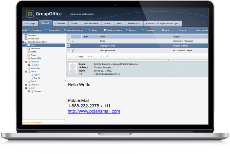
Task: Toggle the select-all header checkbox
Action: point(69,36)
